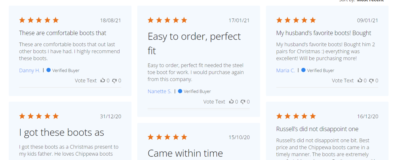Downvote Nanette S.'s review with the thumbs down
Viewport: 396px width, 160px height.
(x=243, y=101)
